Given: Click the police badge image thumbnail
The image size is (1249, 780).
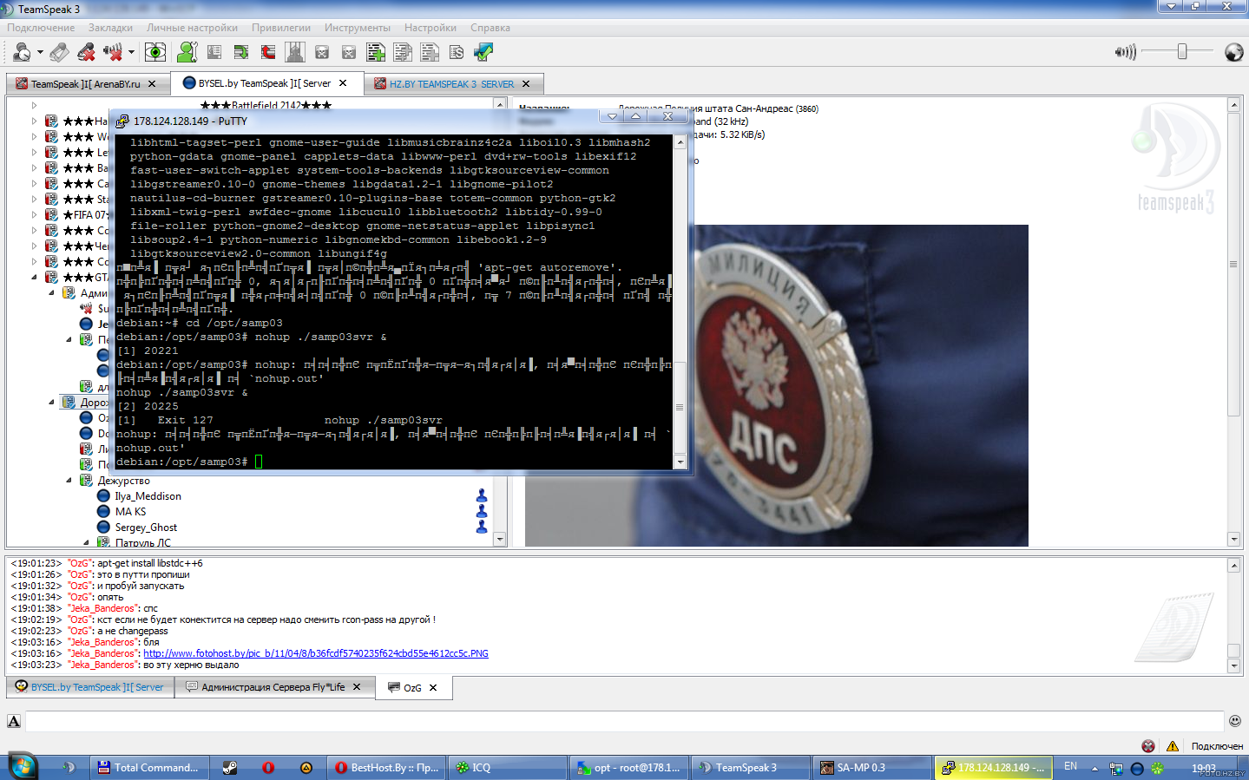Looking at the screenshot, I should pos(777,385).
